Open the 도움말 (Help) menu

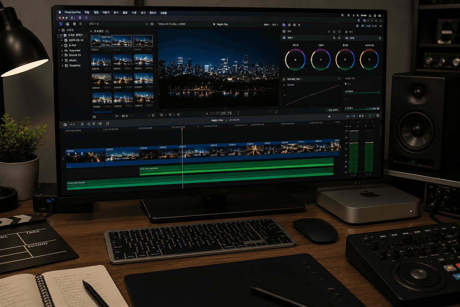pyautogui.click(x=164, y=13)
